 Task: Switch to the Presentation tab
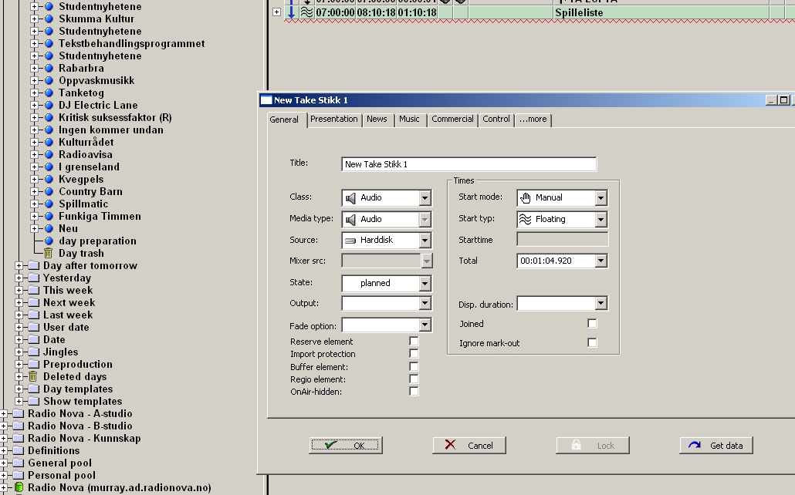(x=333, y=119)
